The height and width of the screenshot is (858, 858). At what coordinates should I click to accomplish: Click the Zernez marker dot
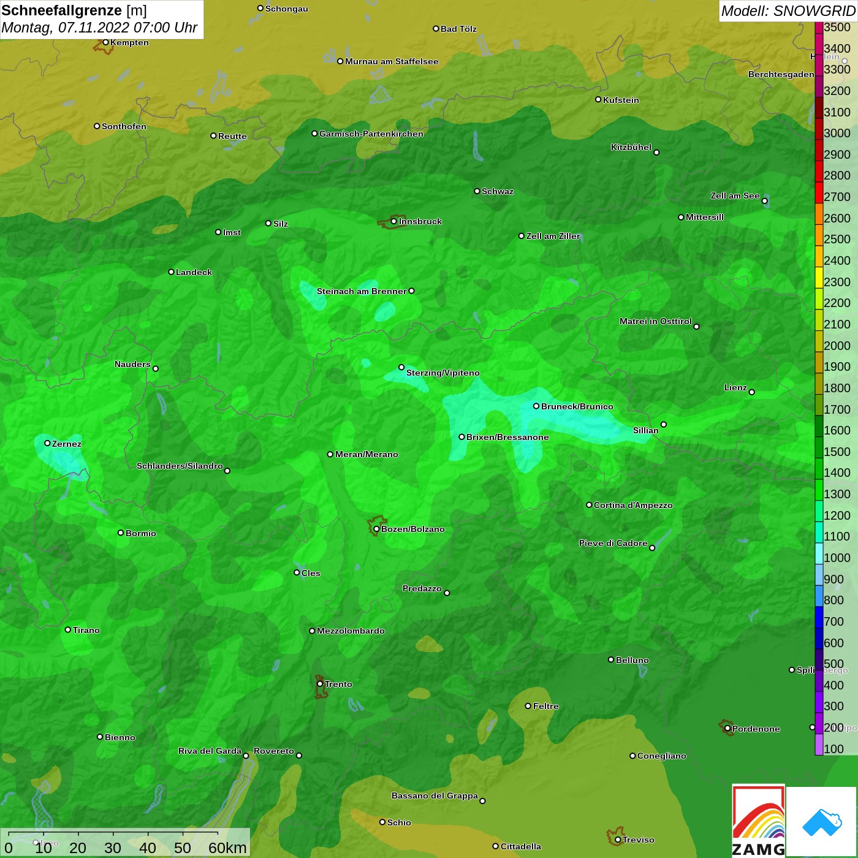pos(47,443)
